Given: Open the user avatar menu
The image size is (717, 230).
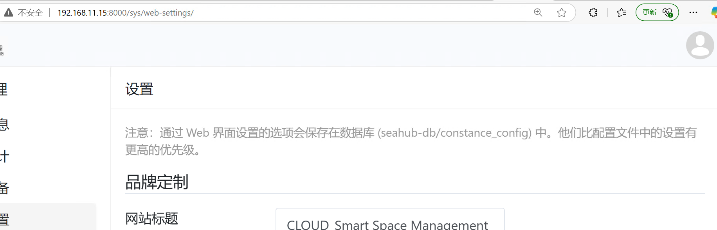Looking at the screenshot, I should (700, 45).
